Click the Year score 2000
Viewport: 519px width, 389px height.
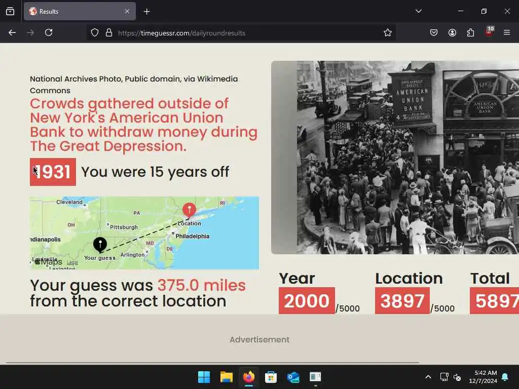307,301
